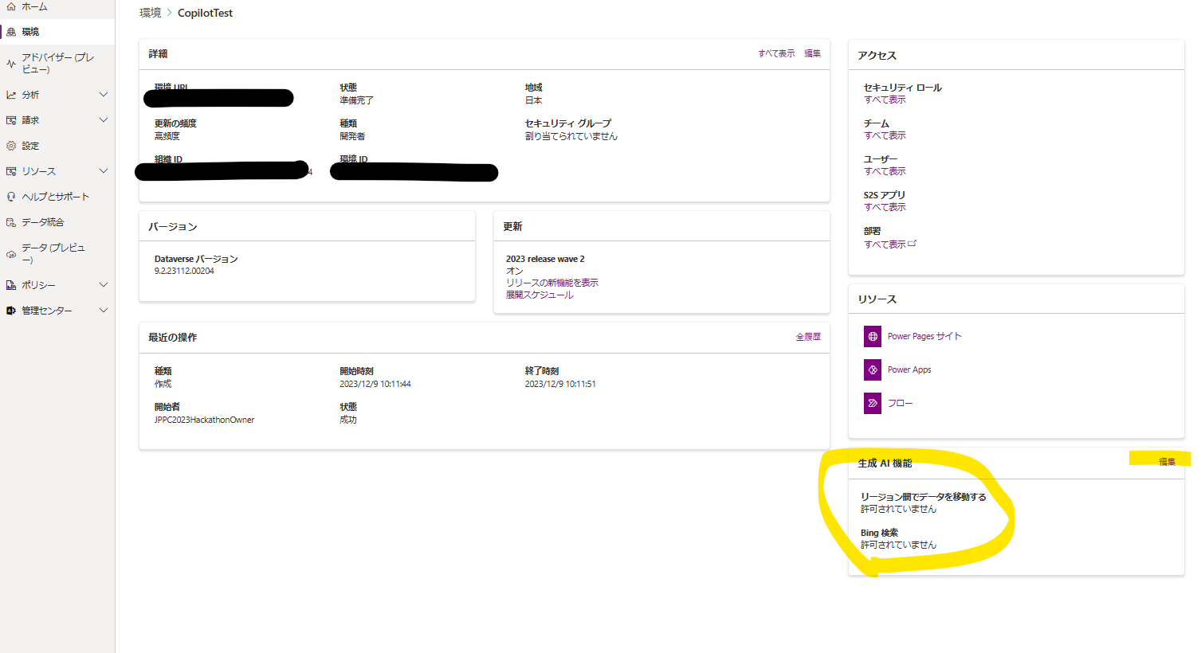Click the Power Pages サイト purple icon

coord(873,336)
